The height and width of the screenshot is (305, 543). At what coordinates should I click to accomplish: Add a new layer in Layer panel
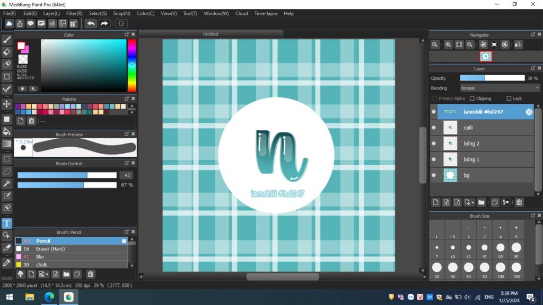[x=436, y=202]
